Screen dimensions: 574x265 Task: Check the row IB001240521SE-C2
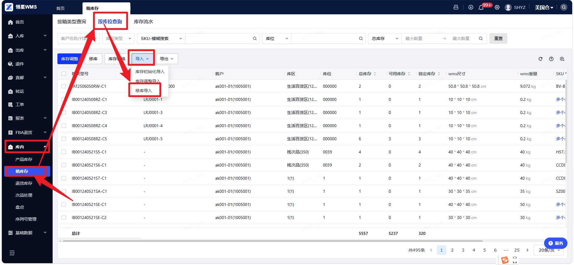click(64, 218)
